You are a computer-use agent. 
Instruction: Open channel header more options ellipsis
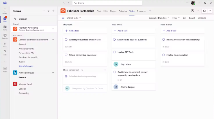198,11
